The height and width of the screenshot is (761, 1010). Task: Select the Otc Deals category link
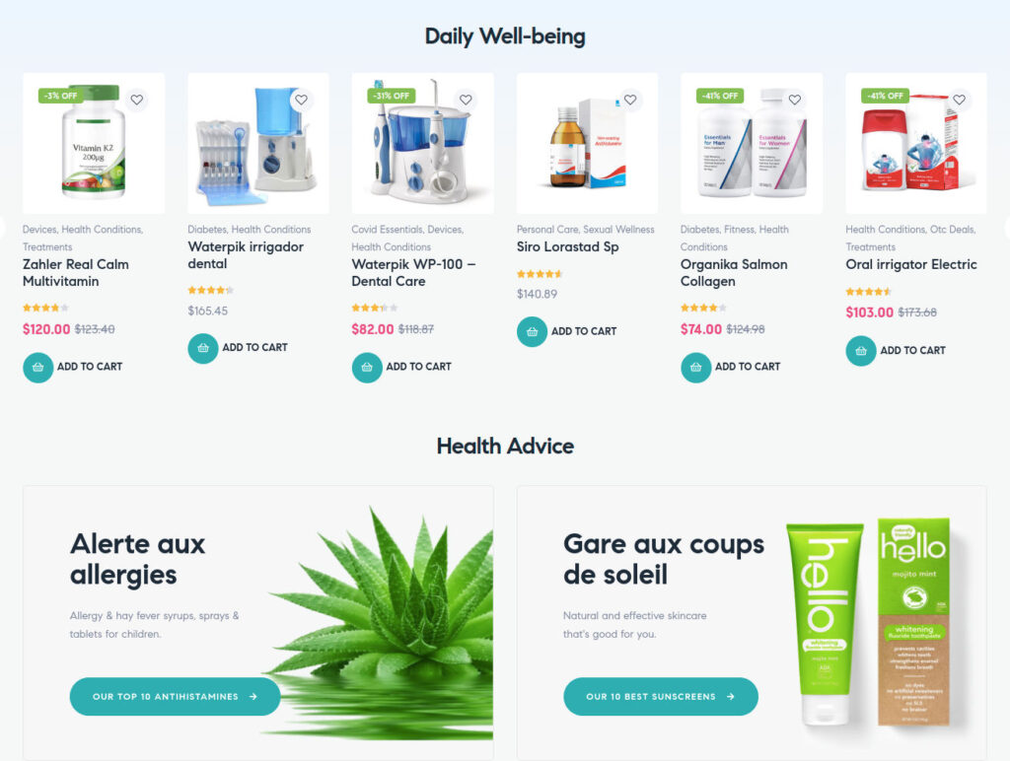coord(953,230)
